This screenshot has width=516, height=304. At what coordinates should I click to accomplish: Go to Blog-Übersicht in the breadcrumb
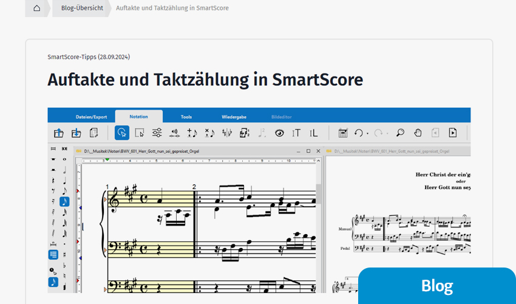(x=82, y=9)
